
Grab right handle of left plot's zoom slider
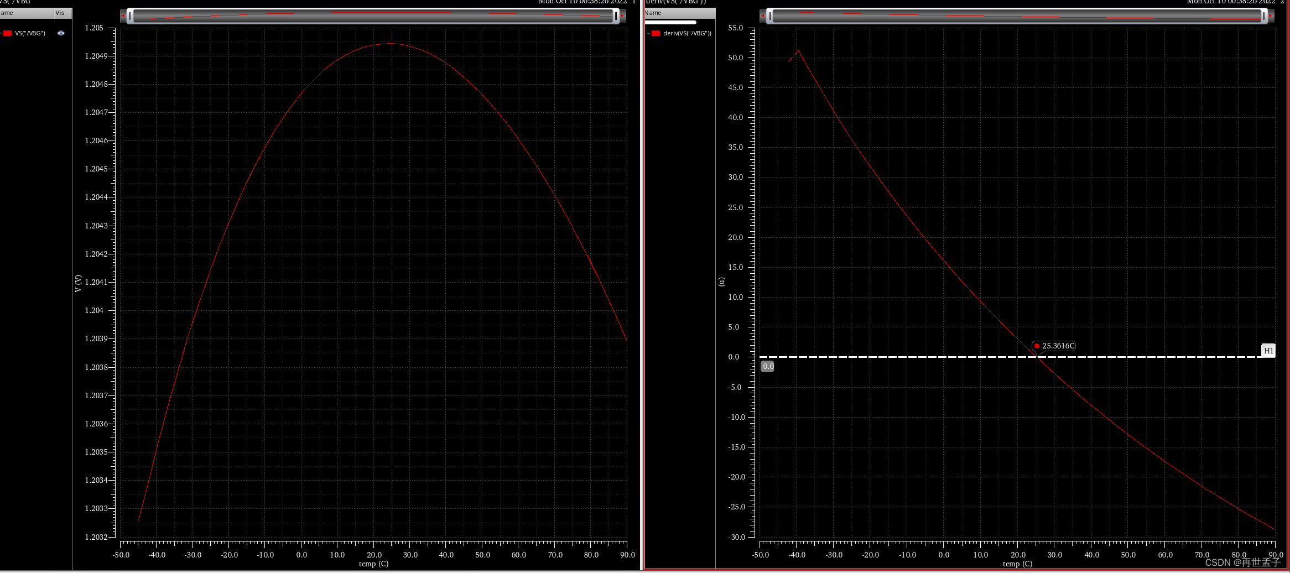coord(616,16)
